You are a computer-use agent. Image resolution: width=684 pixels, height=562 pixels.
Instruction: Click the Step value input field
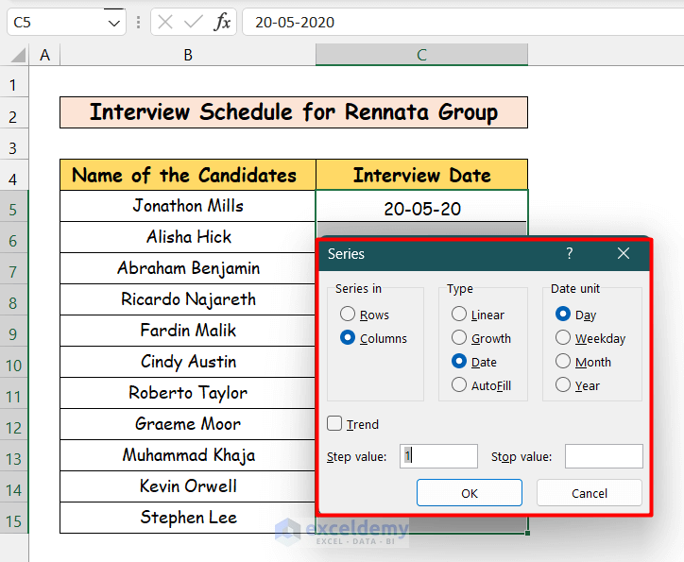click(438, 456)
